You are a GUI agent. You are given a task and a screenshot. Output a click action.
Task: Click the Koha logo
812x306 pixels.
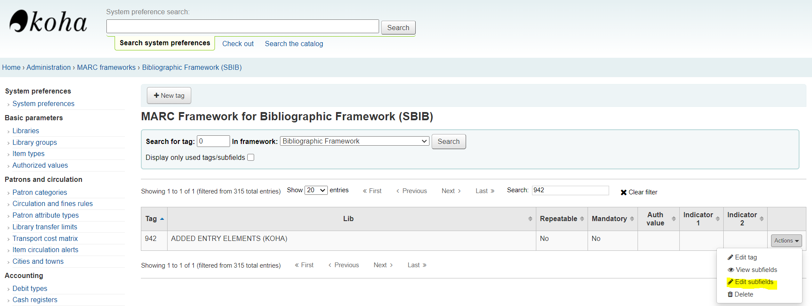point(48,22)
